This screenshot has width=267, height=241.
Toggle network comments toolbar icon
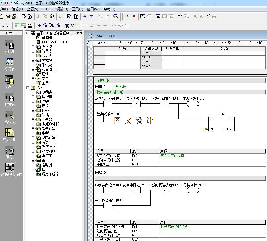pyautogui.click(x=24, y=26)
